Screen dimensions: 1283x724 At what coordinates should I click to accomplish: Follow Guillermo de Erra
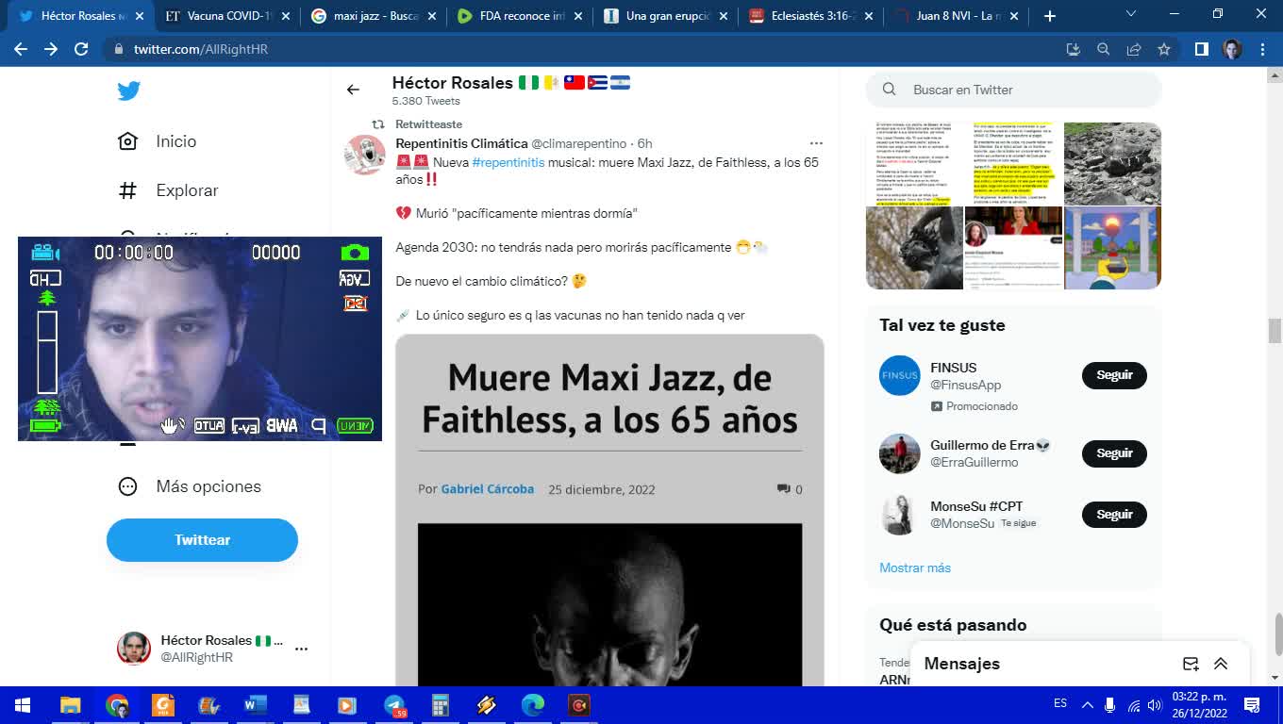1114,453
